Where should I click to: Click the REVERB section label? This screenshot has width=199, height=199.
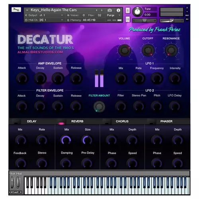coord(77,121)
